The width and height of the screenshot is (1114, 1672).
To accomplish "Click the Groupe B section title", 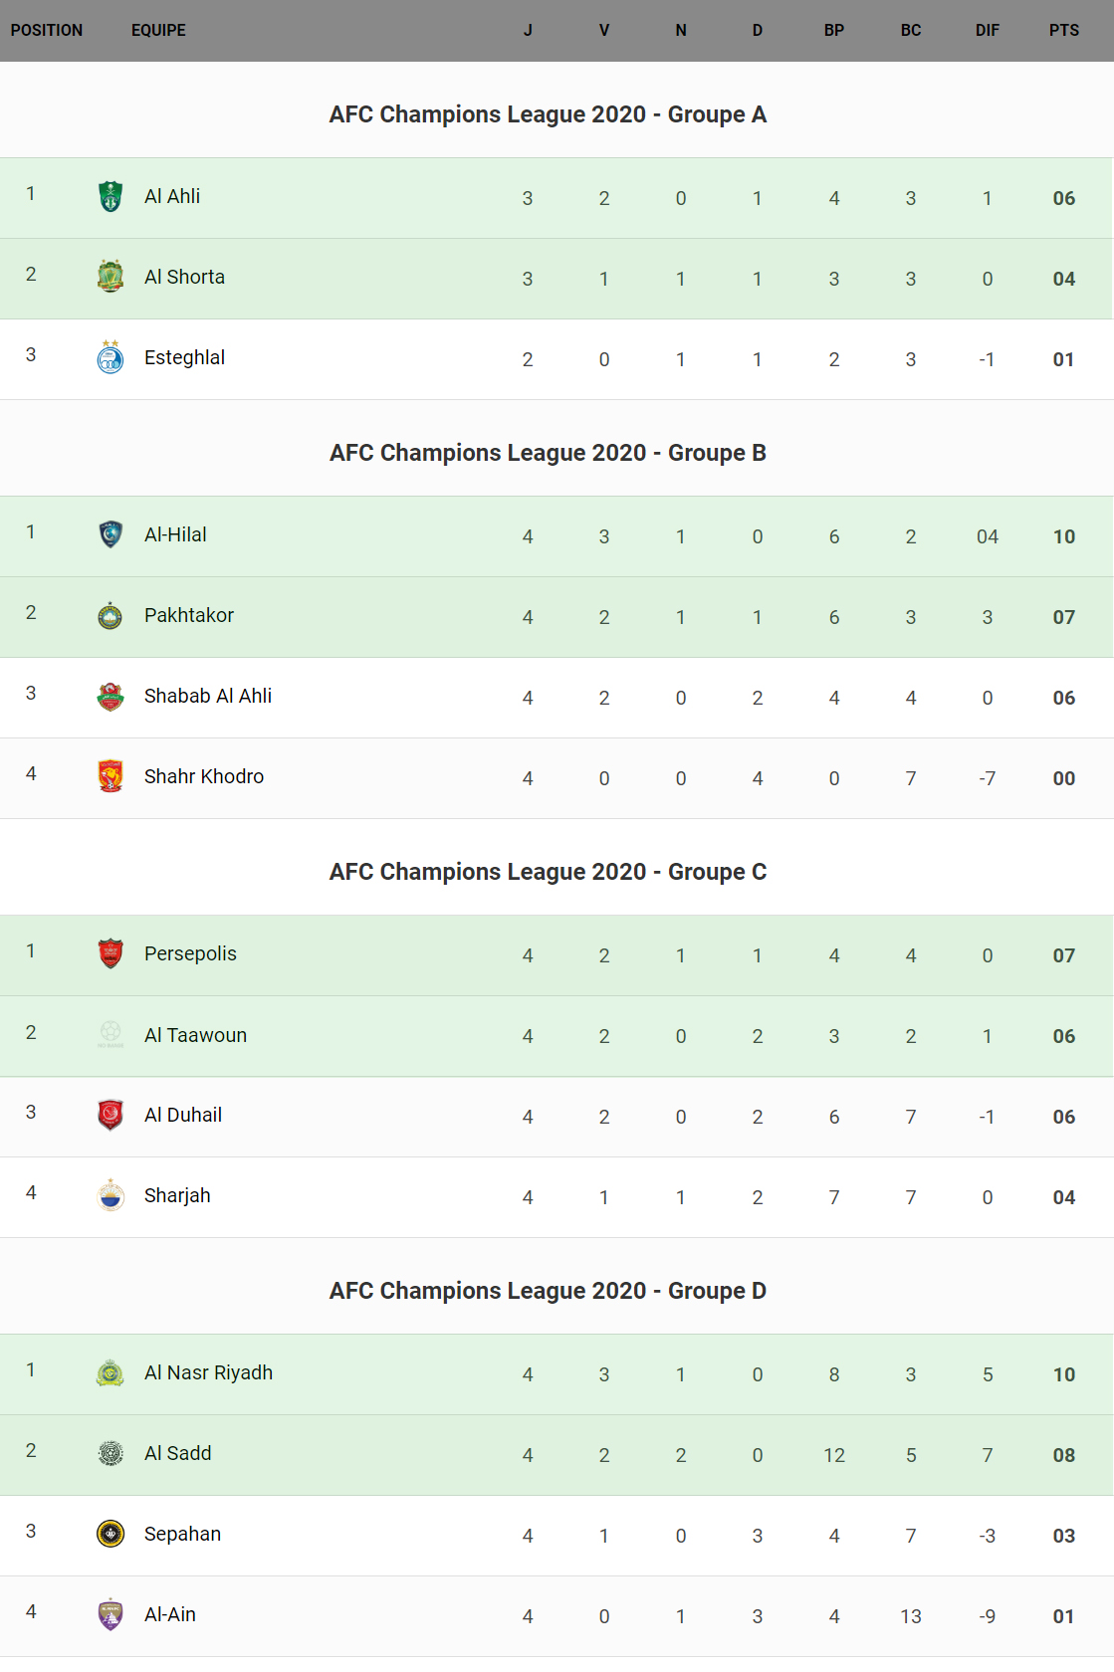I will pos(548,453).
